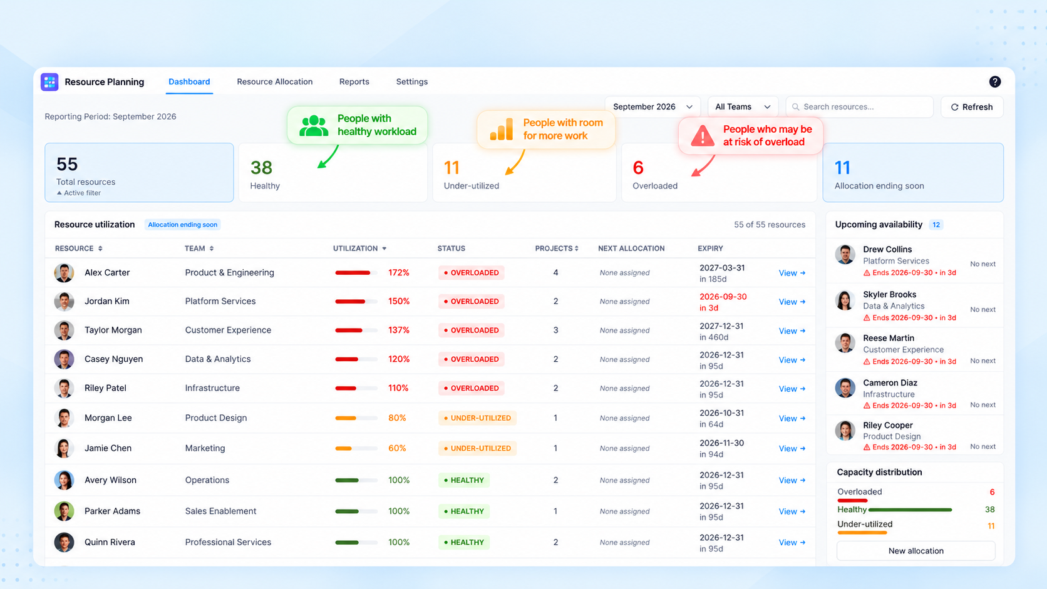1047x589 pixels.
Task: Open the September 2026 period dropdown
Action: (x=653, y=107)
